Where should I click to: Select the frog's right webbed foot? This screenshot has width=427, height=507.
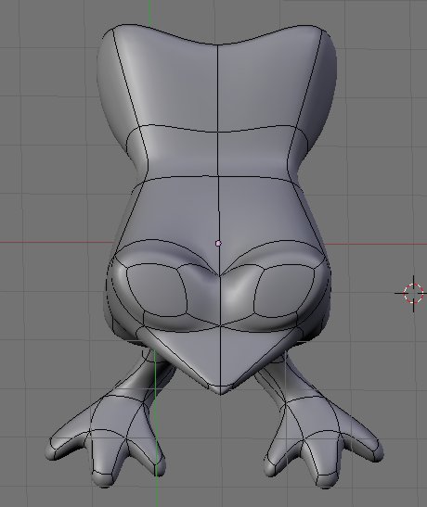[x=324, y=441]
